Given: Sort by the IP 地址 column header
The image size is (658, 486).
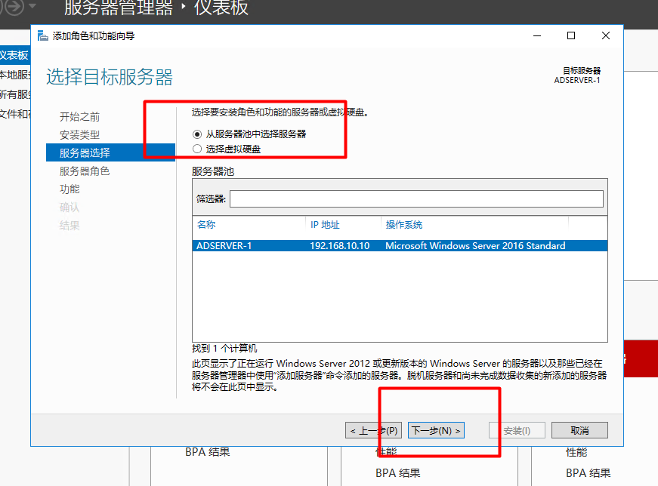Looking at the screenshot, I should 325,225.
